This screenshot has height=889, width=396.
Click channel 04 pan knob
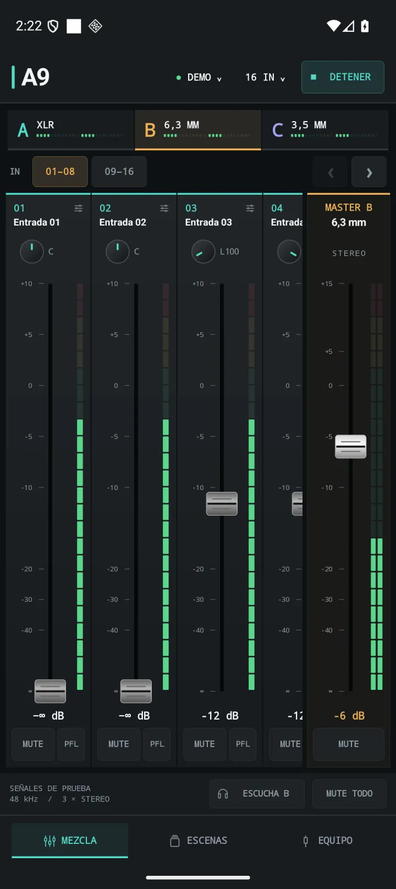pyautogui.click(x=289, y=251)
